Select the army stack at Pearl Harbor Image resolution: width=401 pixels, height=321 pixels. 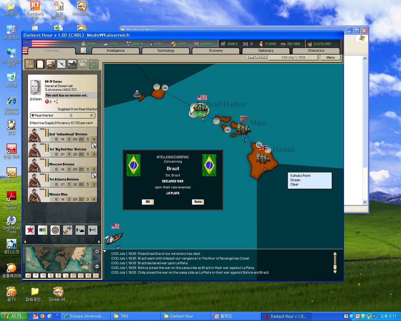[x=199, y=110]
